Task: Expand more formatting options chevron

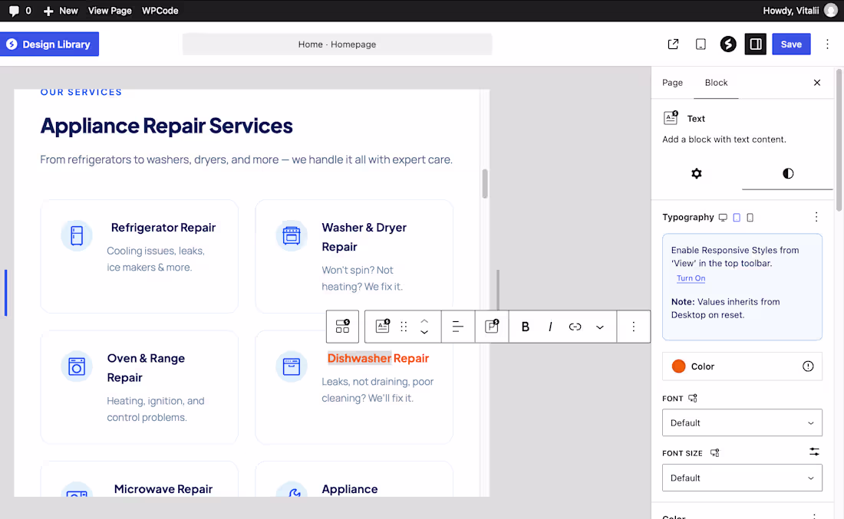Action: pyautogui.click(x=600, y=327)
